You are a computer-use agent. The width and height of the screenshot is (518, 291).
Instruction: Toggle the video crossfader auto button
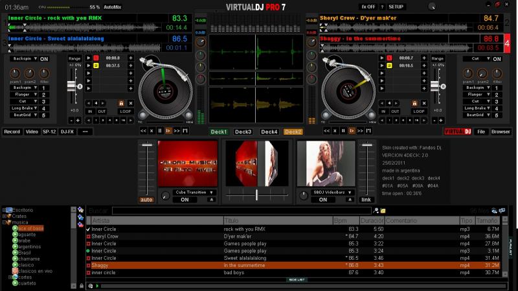pos(146,200)
